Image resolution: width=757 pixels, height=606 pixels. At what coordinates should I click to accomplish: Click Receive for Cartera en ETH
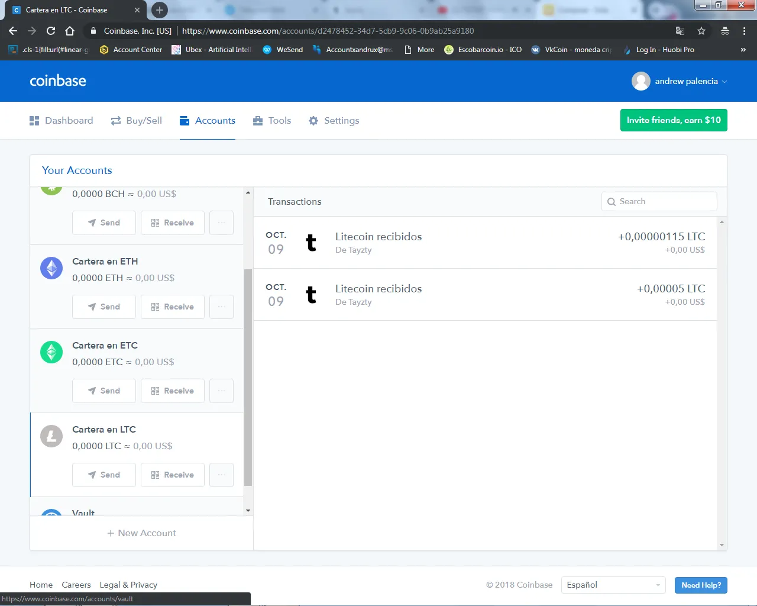[x=173, y=307]
